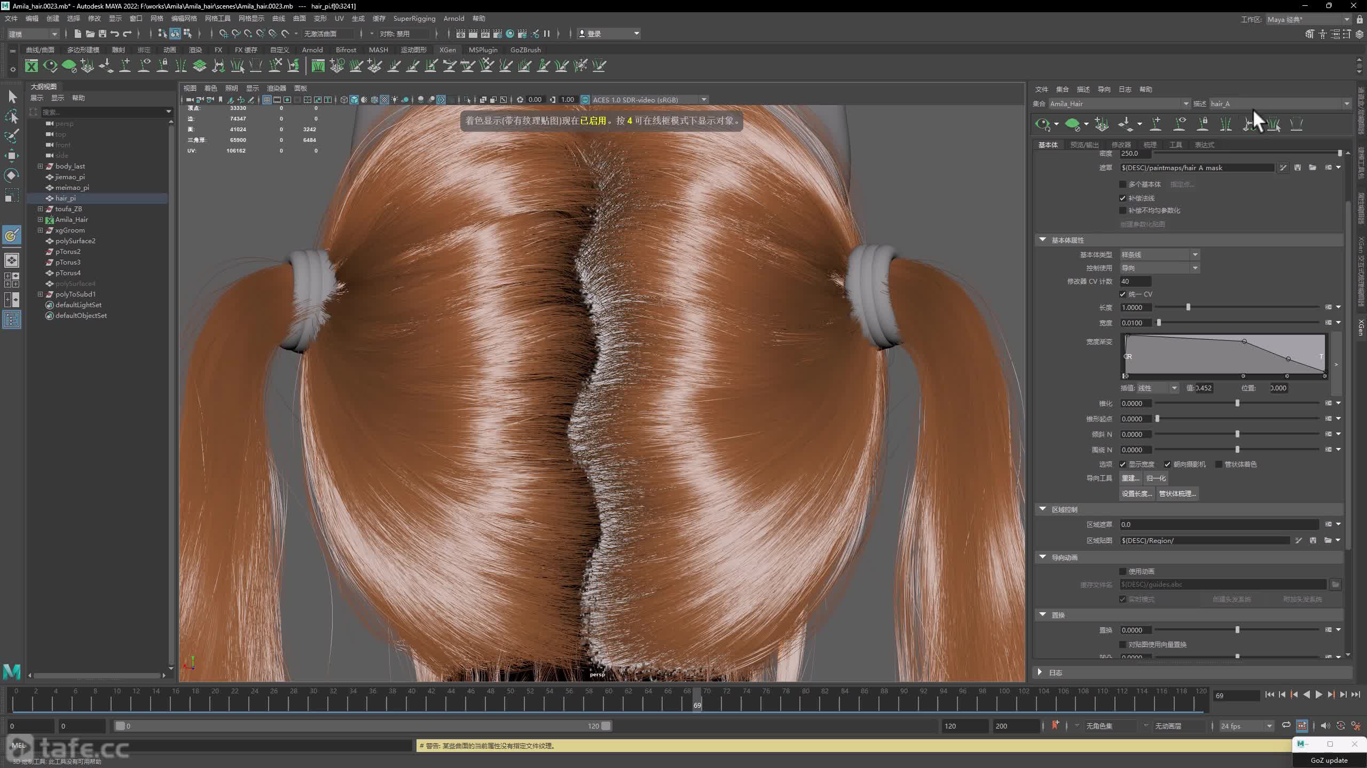Viewport: 1367px width, 768px height.
Task: Expand the 日志 section
Action: click(1040, 672)
